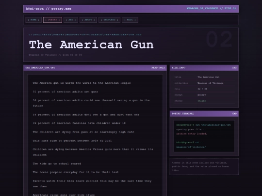Image resolution: width=262 pixels, height=196 pixels.
Task: Click poem line '31 percent of american adults own guns'
Action: 65,91
